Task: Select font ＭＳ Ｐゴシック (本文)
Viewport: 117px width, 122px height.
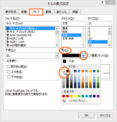Action: tap(30, 32)
